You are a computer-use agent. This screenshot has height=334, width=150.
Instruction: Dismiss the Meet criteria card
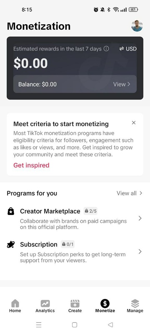(x=134, y=123)
